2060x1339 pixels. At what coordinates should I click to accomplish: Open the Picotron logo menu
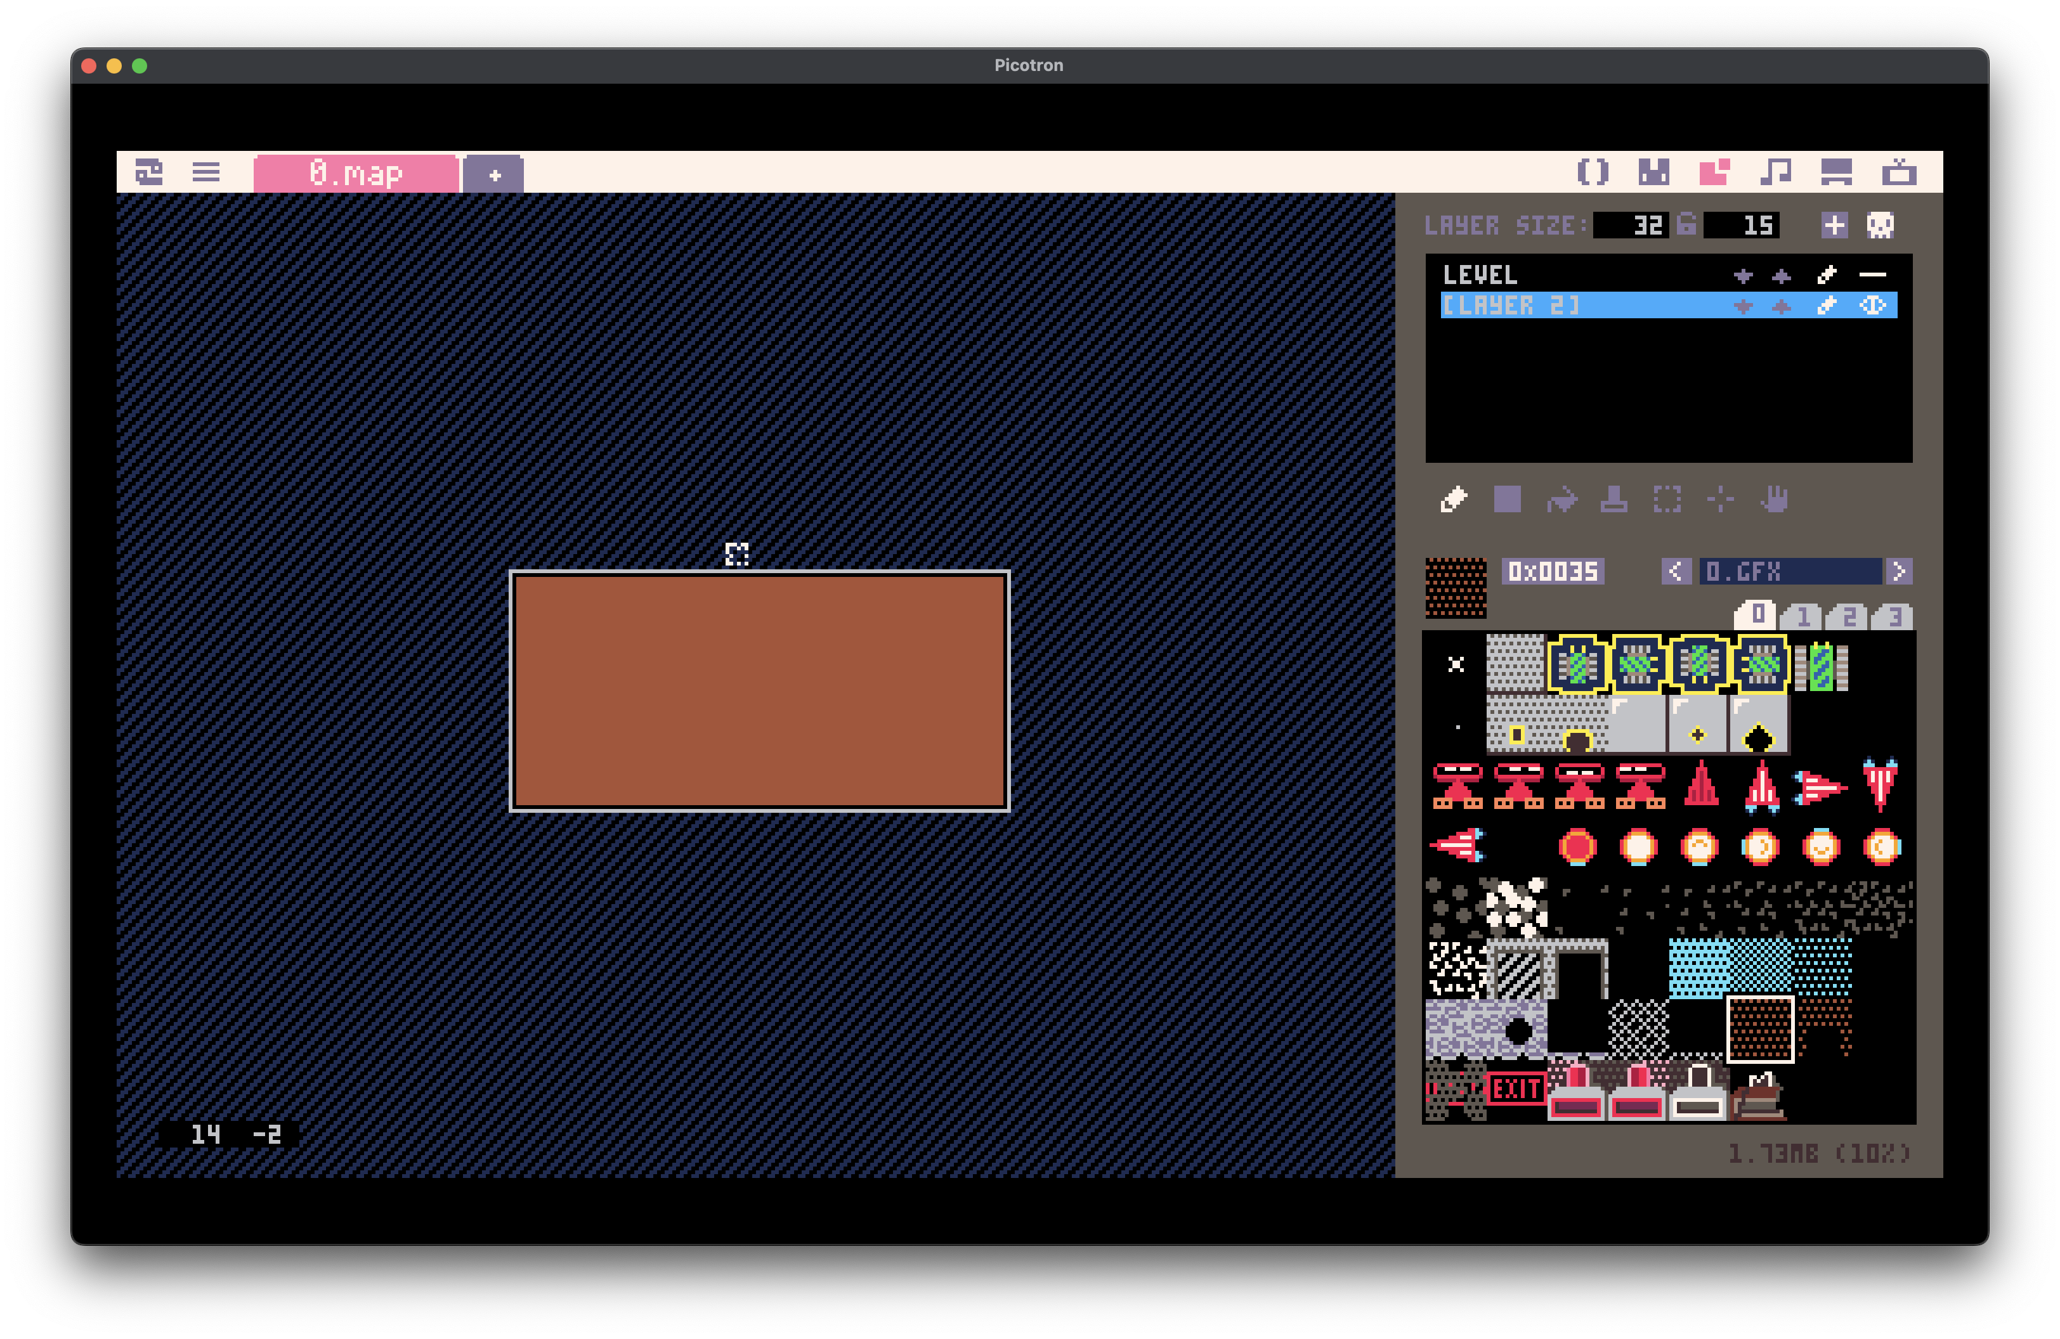(x=149, y=172)
